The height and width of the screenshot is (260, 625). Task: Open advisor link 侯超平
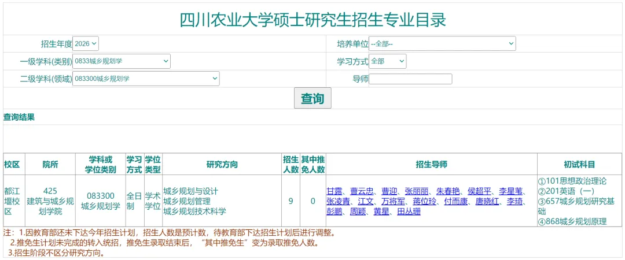click(480, 191)
